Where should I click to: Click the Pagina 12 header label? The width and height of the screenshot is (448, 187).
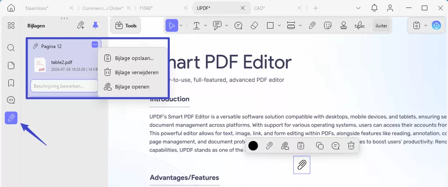[x=52, y=46]
